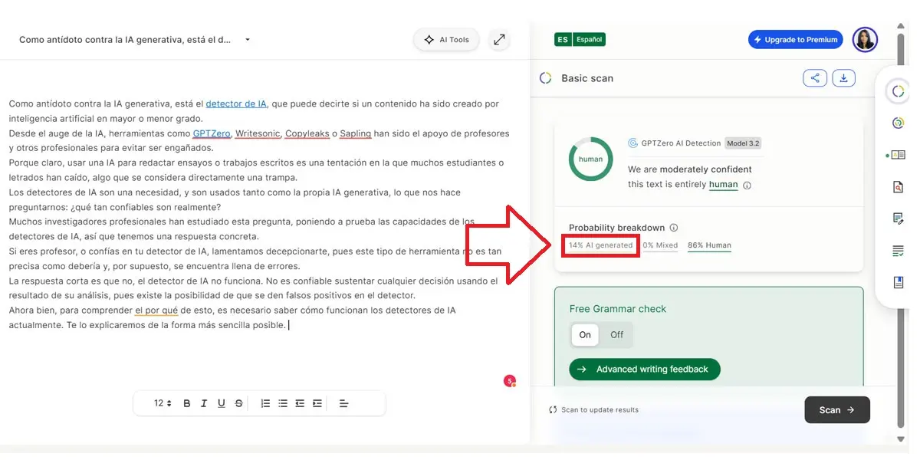The height and width of the screenshot is (460, 920).
Task: Toggle underline formatting
Action: 222,403
